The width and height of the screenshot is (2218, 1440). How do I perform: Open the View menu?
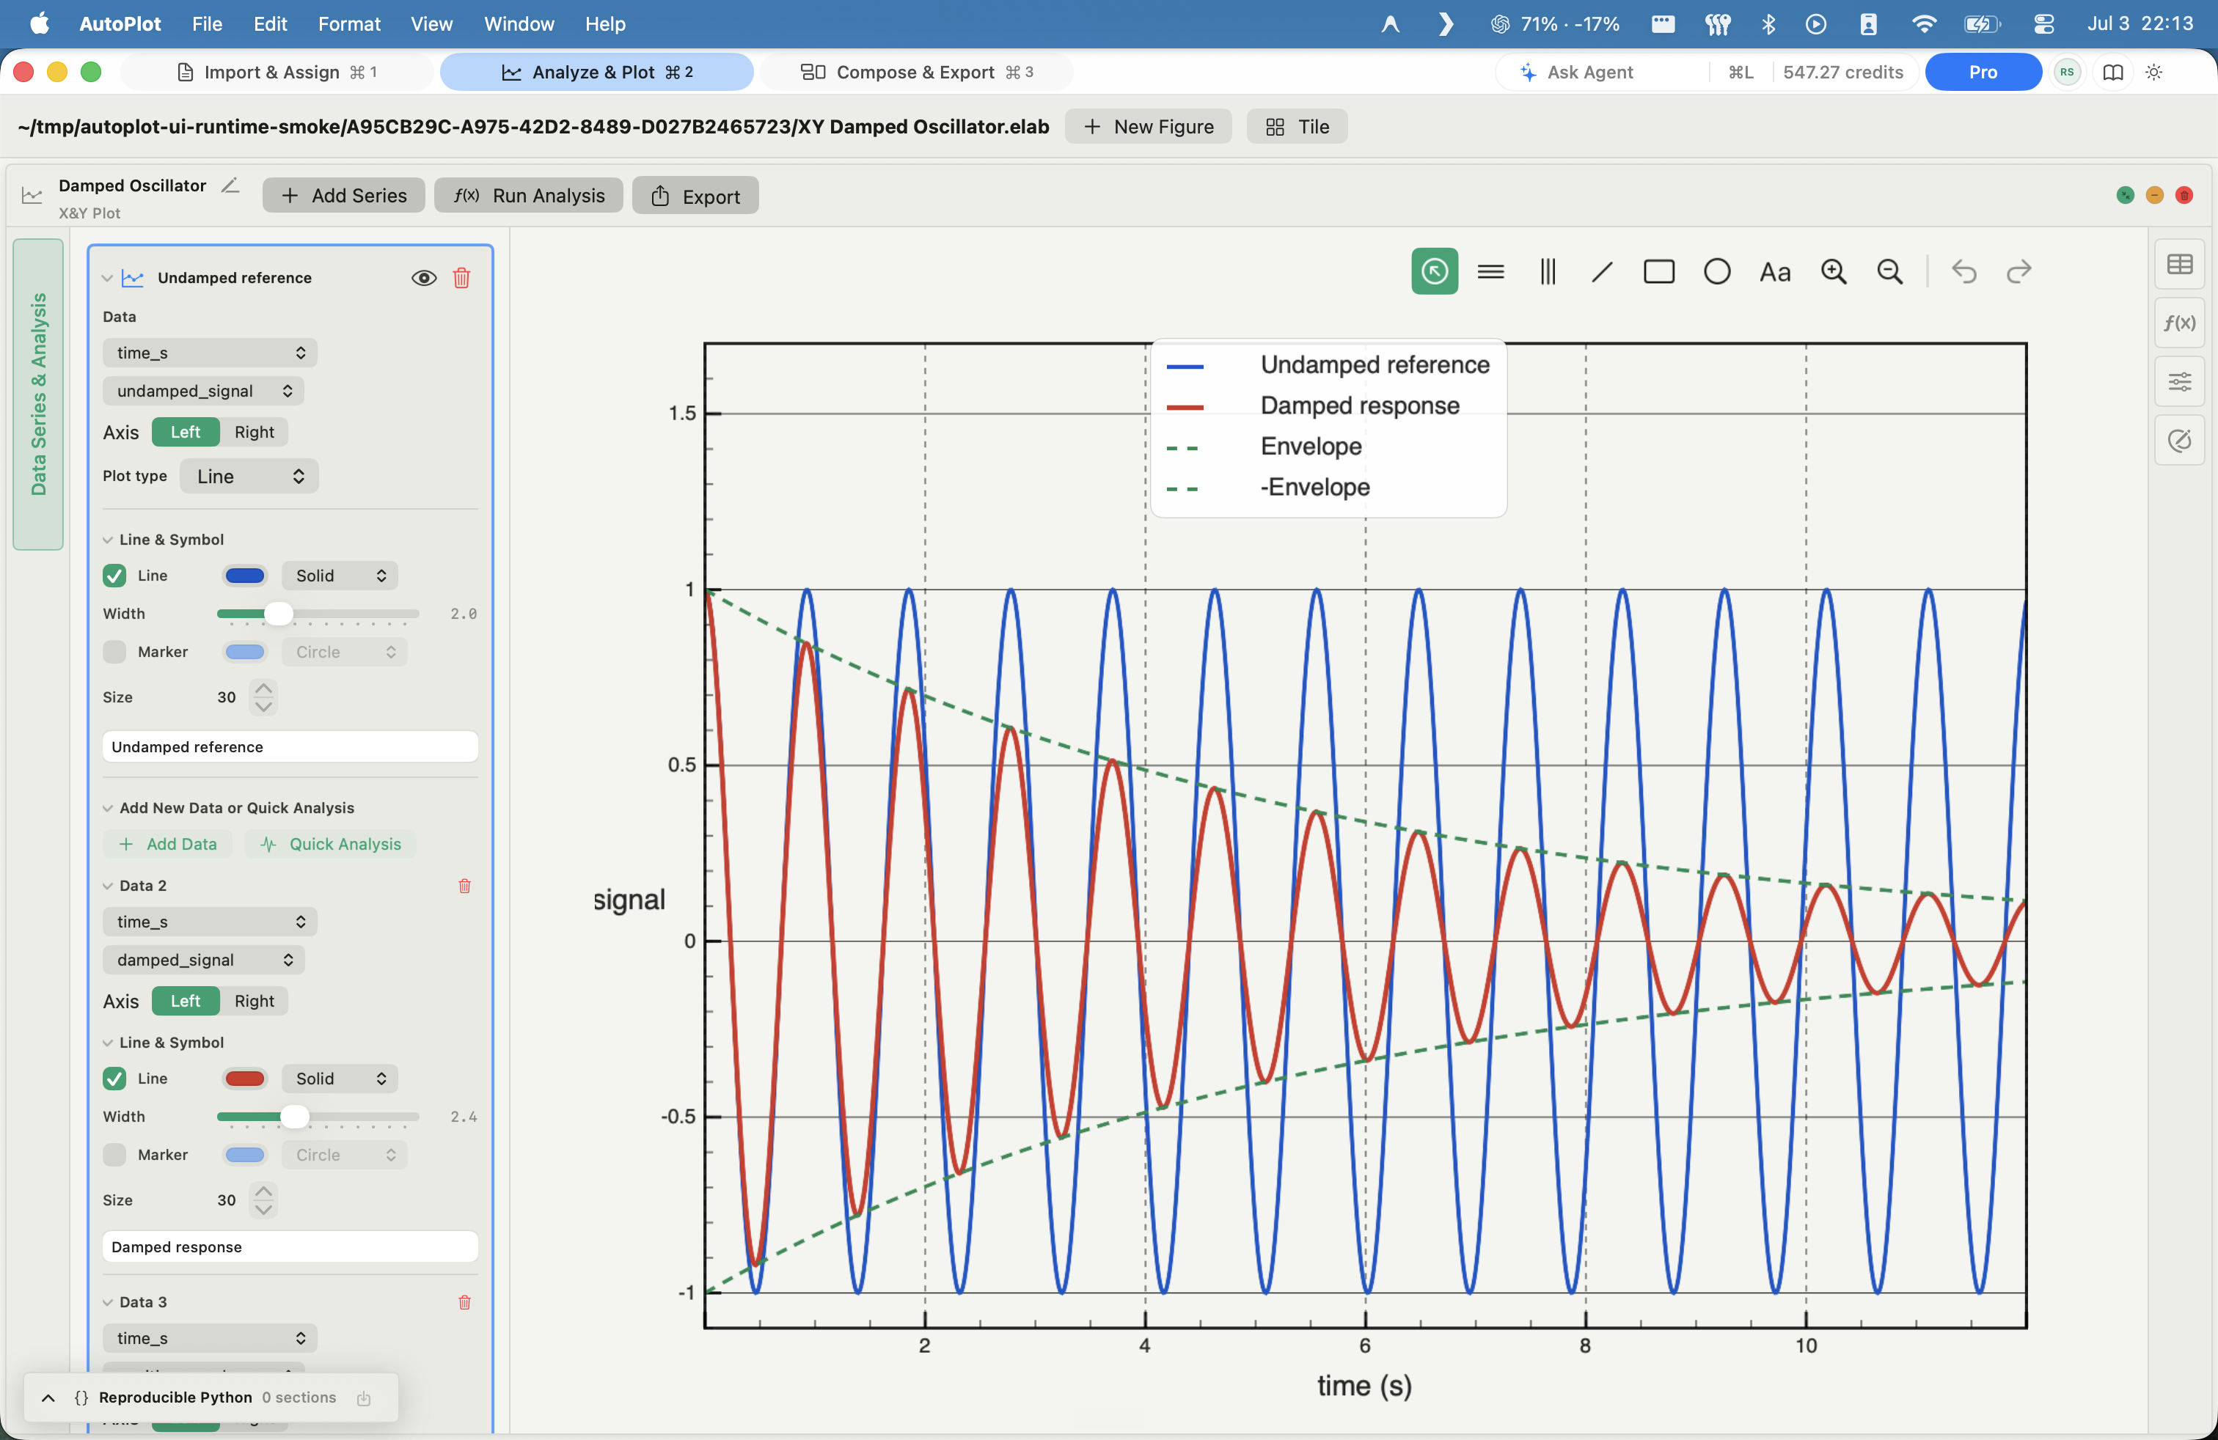tap(431, 23)
